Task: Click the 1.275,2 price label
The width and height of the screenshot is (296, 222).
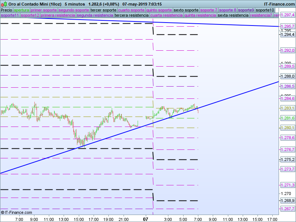Action: [287, 159]
